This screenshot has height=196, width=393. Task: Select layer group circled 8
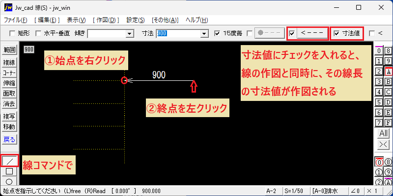(388, 162)
